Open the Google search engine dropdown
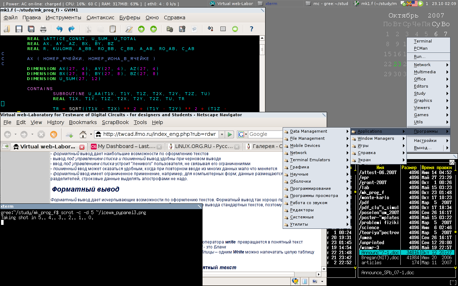Image resolution: width=458 pixels, height=286 pixels. pyautogui.click(x=242, y=134)
